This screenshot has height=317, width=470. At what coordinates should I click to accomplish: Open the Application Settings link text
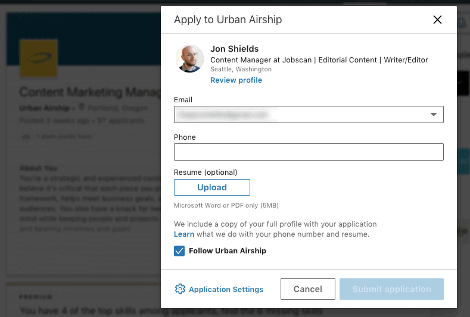click(x=226, y=290)
